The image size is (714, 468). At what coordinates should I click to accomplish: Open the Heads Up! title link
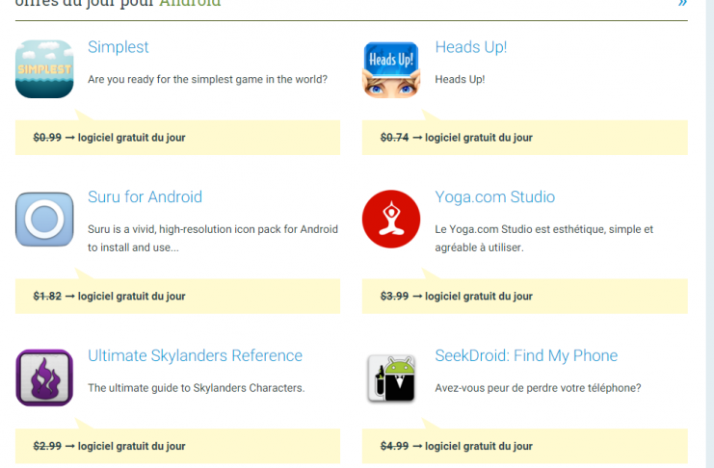(471, 47)
